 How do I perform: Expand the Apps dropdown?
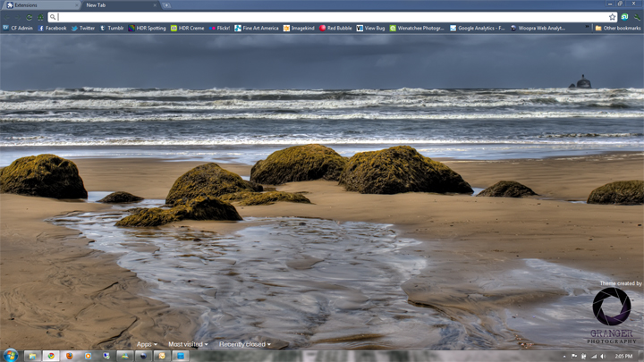pyautogui.click(x=147, y=344)
